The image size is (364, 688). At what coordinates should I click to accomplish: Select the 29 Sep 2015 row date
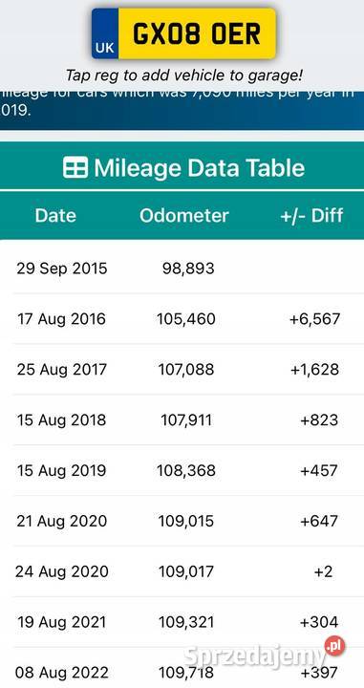(62, 269)
